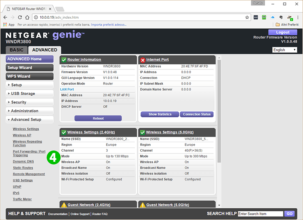
Task: Switch to the BASIC tab
Action: (x=17, y=50)
